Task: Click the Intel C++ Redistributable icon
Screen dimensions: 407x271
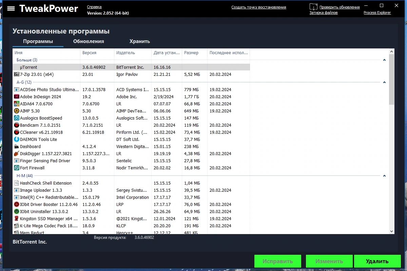Action: point(17,197)
